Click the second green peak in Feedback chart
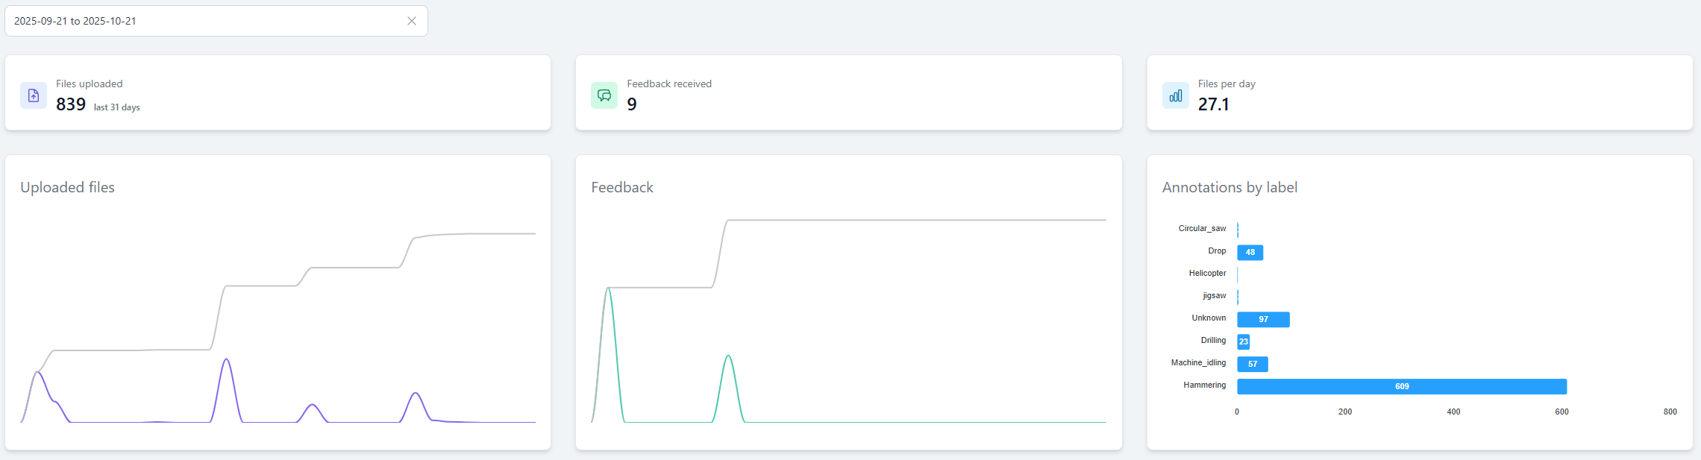The width and height of the screenshot is (1701, 460). click(x=728, y=357)
